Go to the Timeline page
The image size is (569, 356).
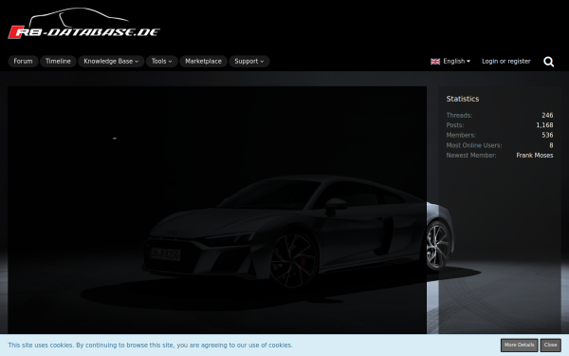58,62
